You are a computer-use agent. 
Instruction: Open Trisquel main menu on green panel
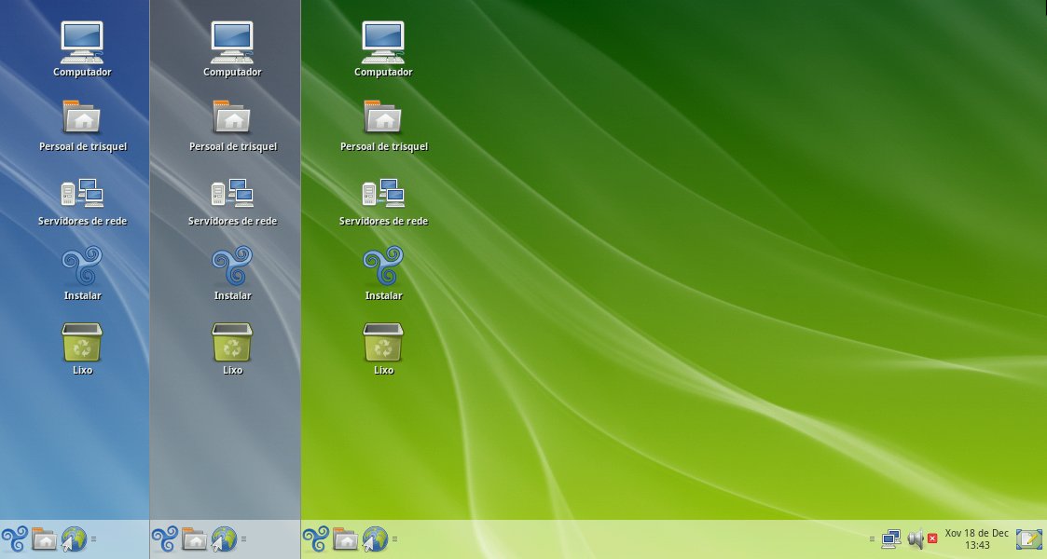coord(316,539)
